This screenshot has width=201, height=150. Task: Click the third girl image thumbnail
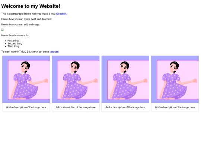point(125,79)
